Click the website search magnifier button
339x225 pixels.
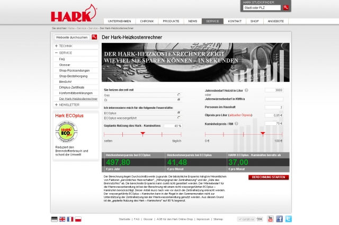pos(94,37)
